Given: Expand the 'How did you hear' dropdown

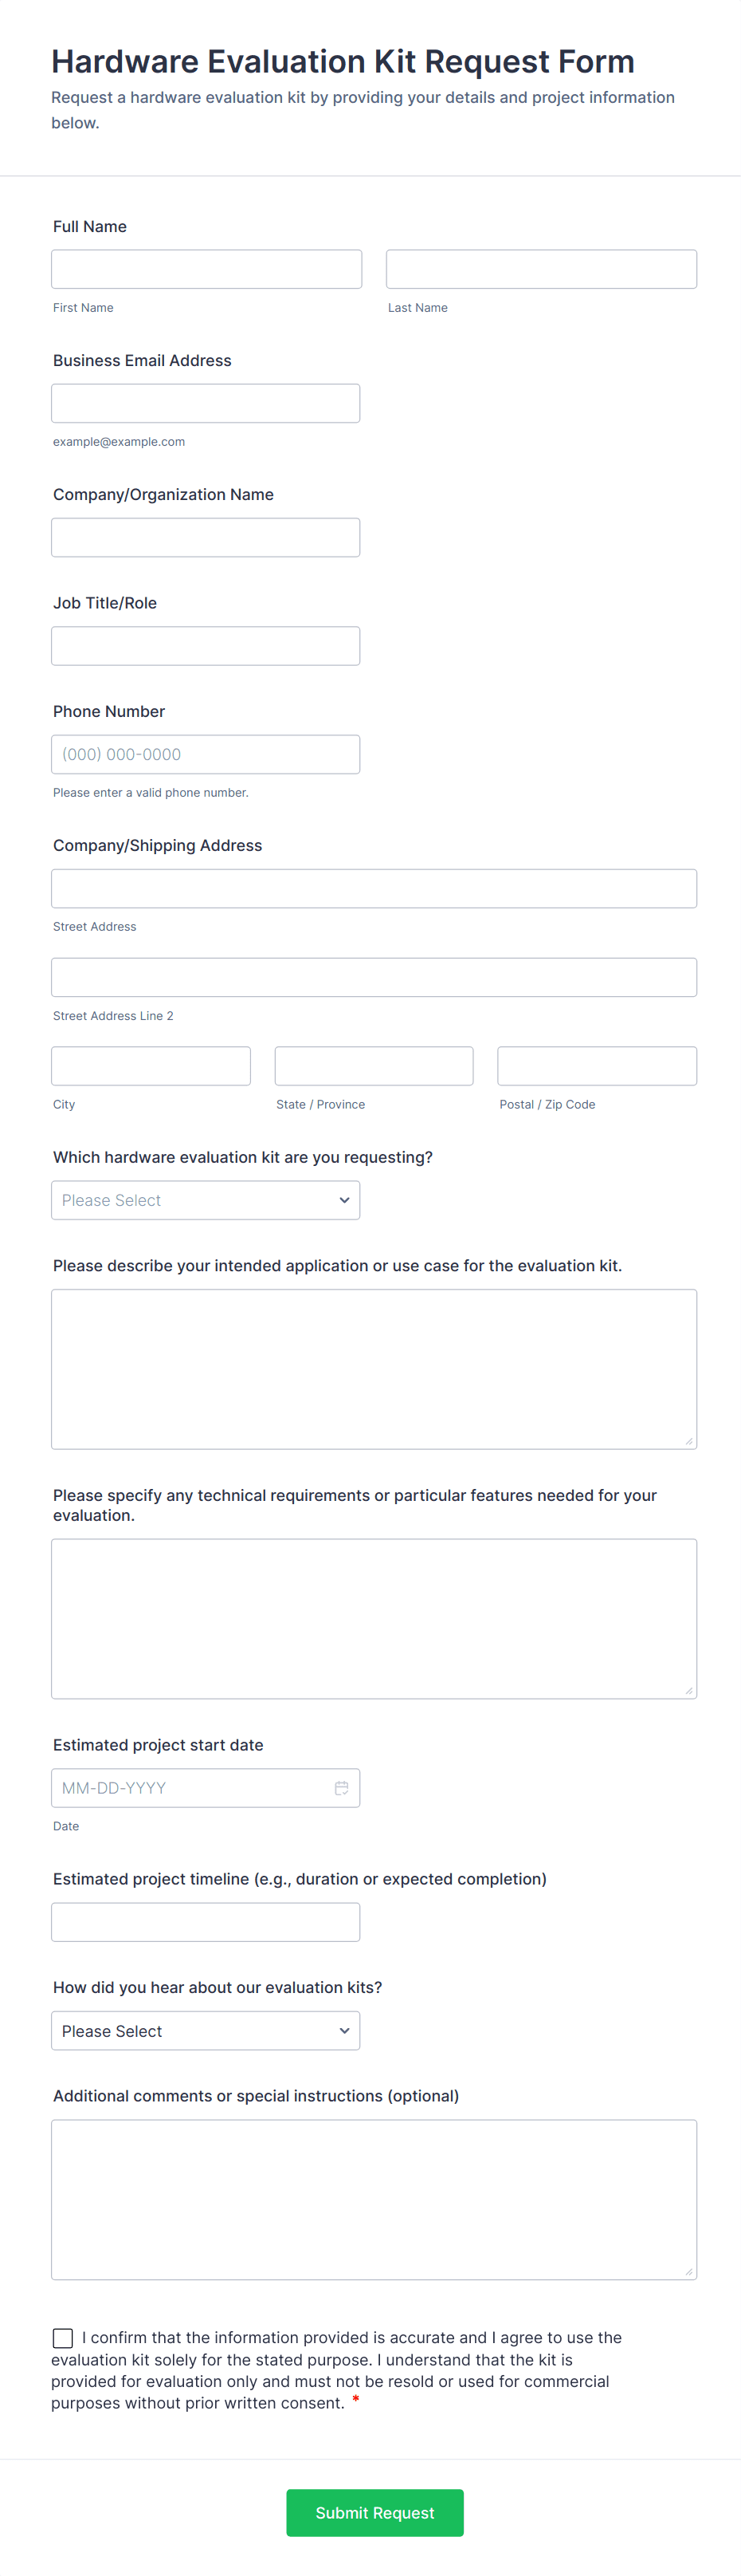Looking at the screenshot, I should pos(205,2030).
